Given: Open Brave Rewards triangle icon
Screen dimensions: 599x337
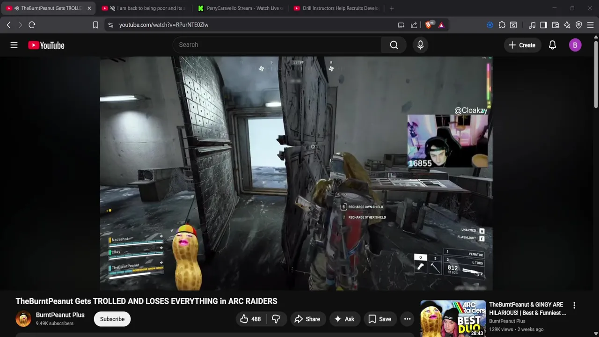Looking at the screenshot, I should (441, 25).
